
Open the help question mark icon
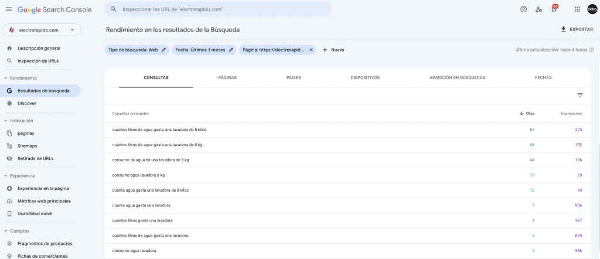pos(523,9)
